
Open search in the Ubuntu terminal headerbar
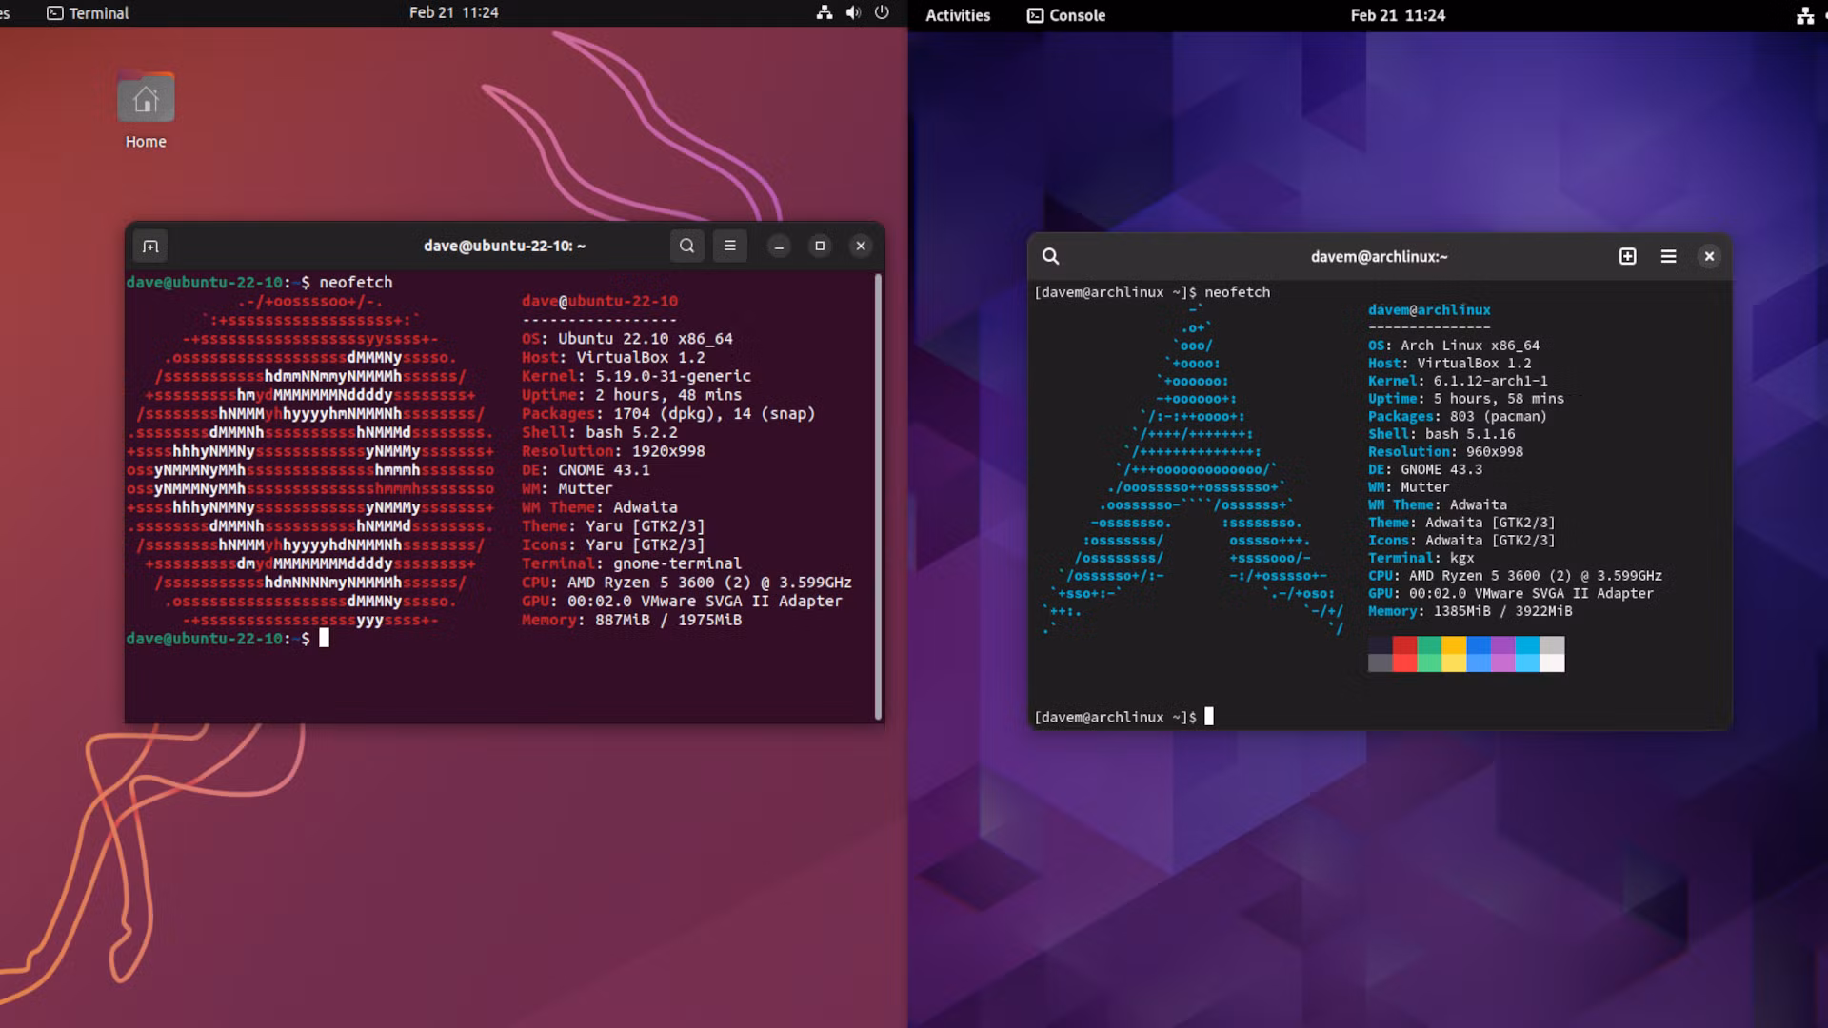coord(687,246)
